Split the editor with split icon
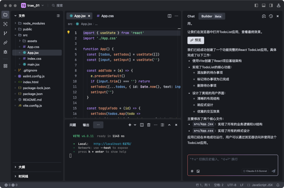 point(170,16)
